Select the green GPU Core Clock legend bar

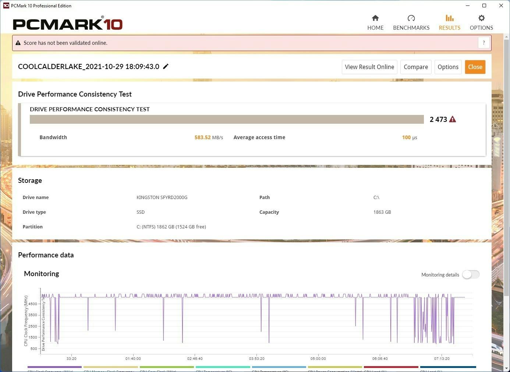(x=167, y=367)
